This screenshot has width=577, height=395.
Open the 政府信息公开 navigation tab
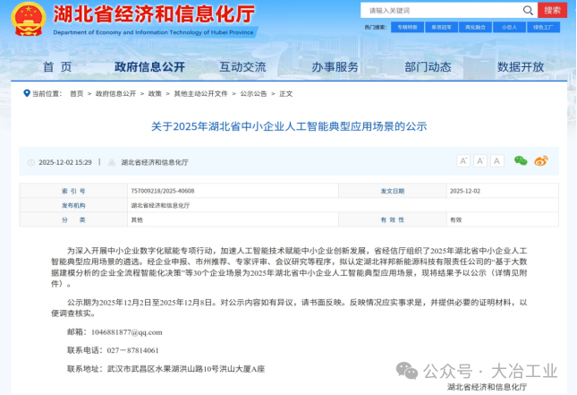149,67
